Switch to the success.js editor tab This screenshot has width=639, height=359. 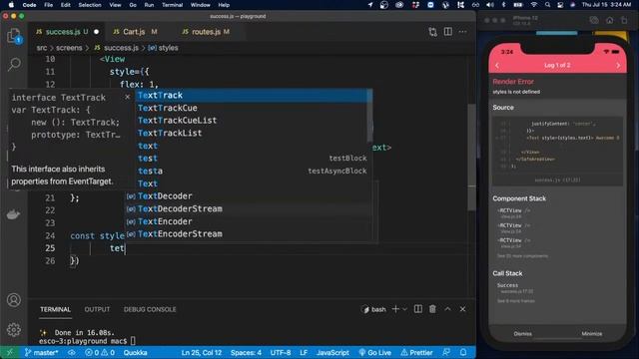[x=67, y=32]
